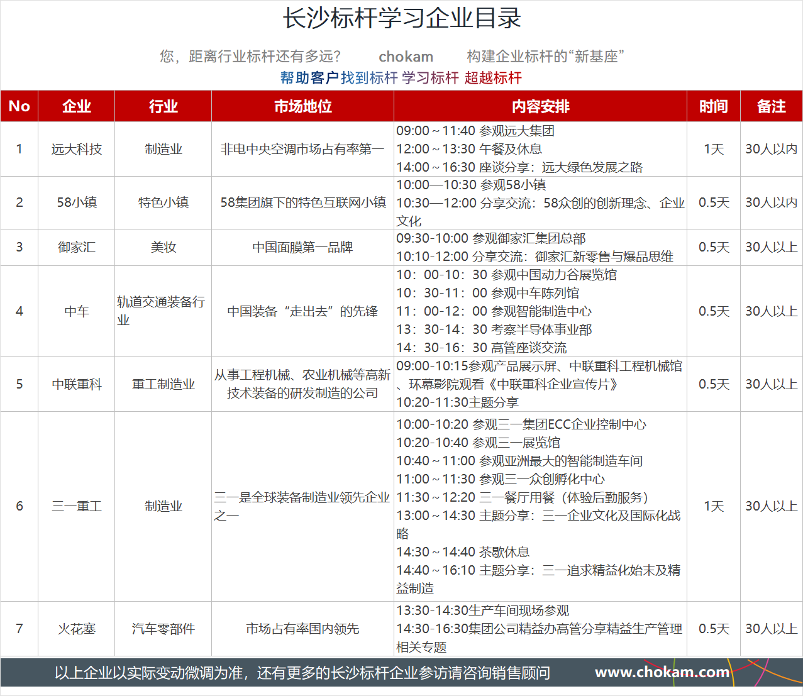Screen dimensions: 803x696
Task: Click the line 10:20-11:30主题分享
Action: tap(457, 402)
